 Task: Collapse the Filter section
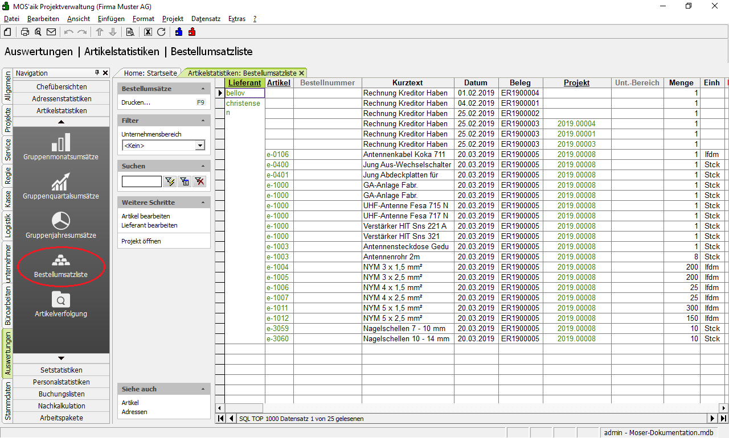pos(203,121)
